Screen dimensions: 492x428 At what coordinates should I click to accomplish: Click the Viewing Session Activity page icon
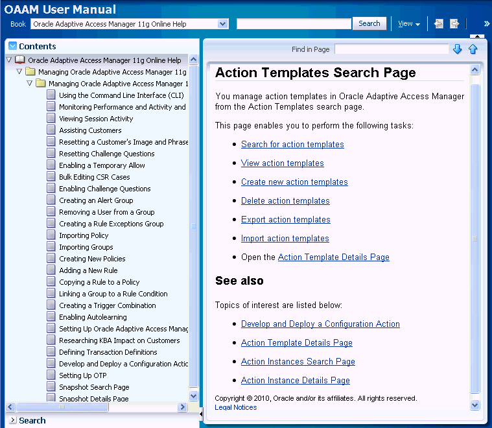[51, 118]
